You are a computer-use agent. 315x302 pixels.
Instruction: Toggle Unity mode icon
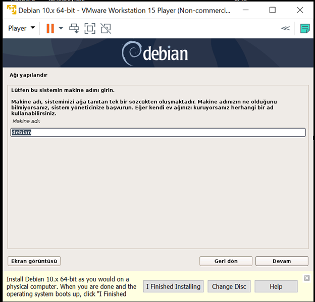coord(106,28)
